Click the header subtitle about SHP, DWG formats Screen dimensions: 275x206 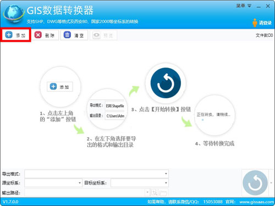82,21
